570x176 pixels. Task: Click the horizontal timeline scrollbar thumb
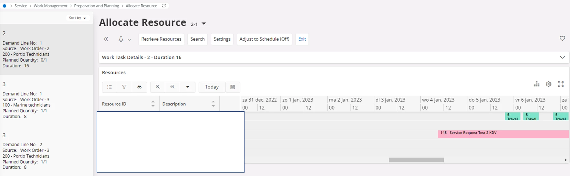pyautogui.click(x=416, y=160)
